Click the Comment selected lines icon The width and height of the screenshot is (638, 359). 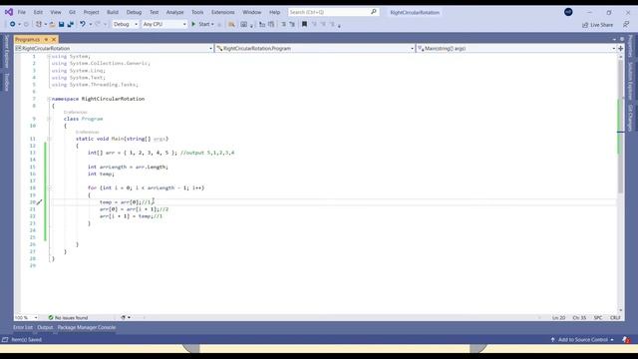click(x=262, y=24)
